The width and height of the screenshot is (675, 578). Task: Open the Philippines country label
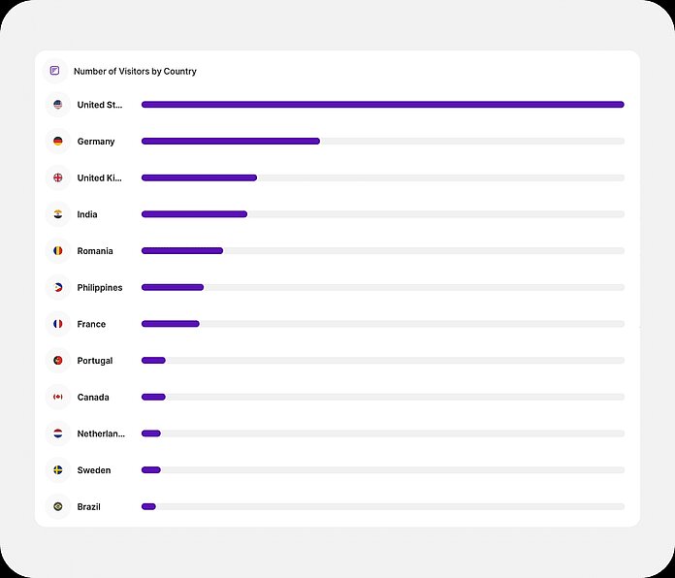point(100,288)
